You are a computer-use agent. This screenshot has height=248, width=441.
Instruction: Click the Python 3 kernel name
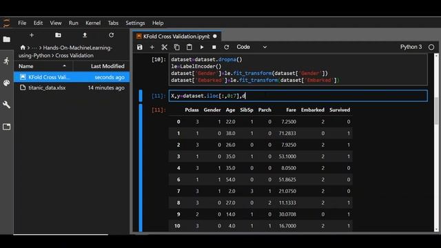click(x=411, y=47)
